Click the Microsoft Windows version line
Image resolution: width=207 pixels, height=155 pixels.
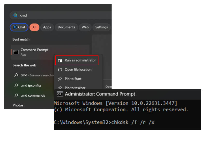coord(115,103)
